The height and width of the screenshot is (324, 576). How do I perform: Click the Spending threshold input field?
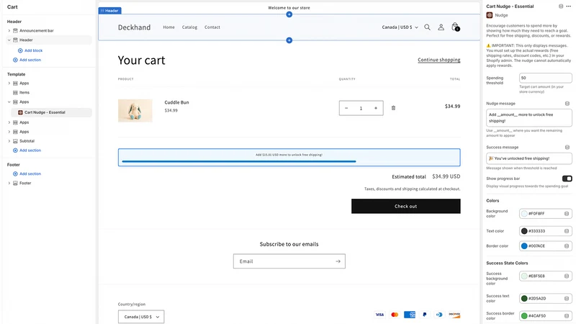[x=546, y=78]
